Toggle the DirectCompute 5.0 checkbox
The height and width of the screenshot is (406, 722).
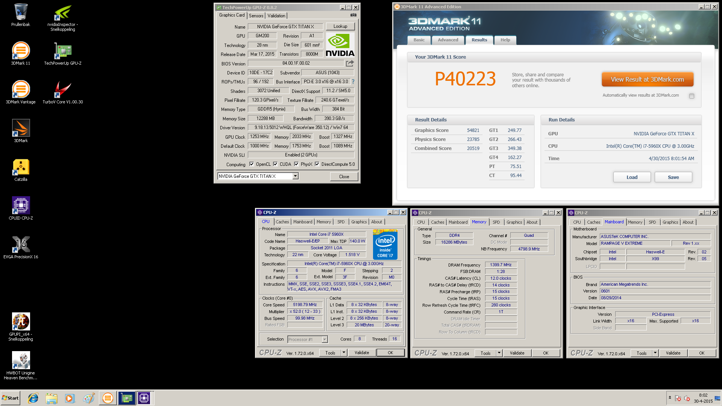tap(317, 164)
